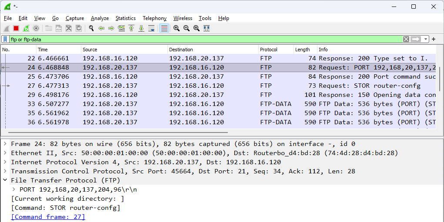Select packet 33 FTP-DATA row
444x222 pixels.
pos(218,104)
